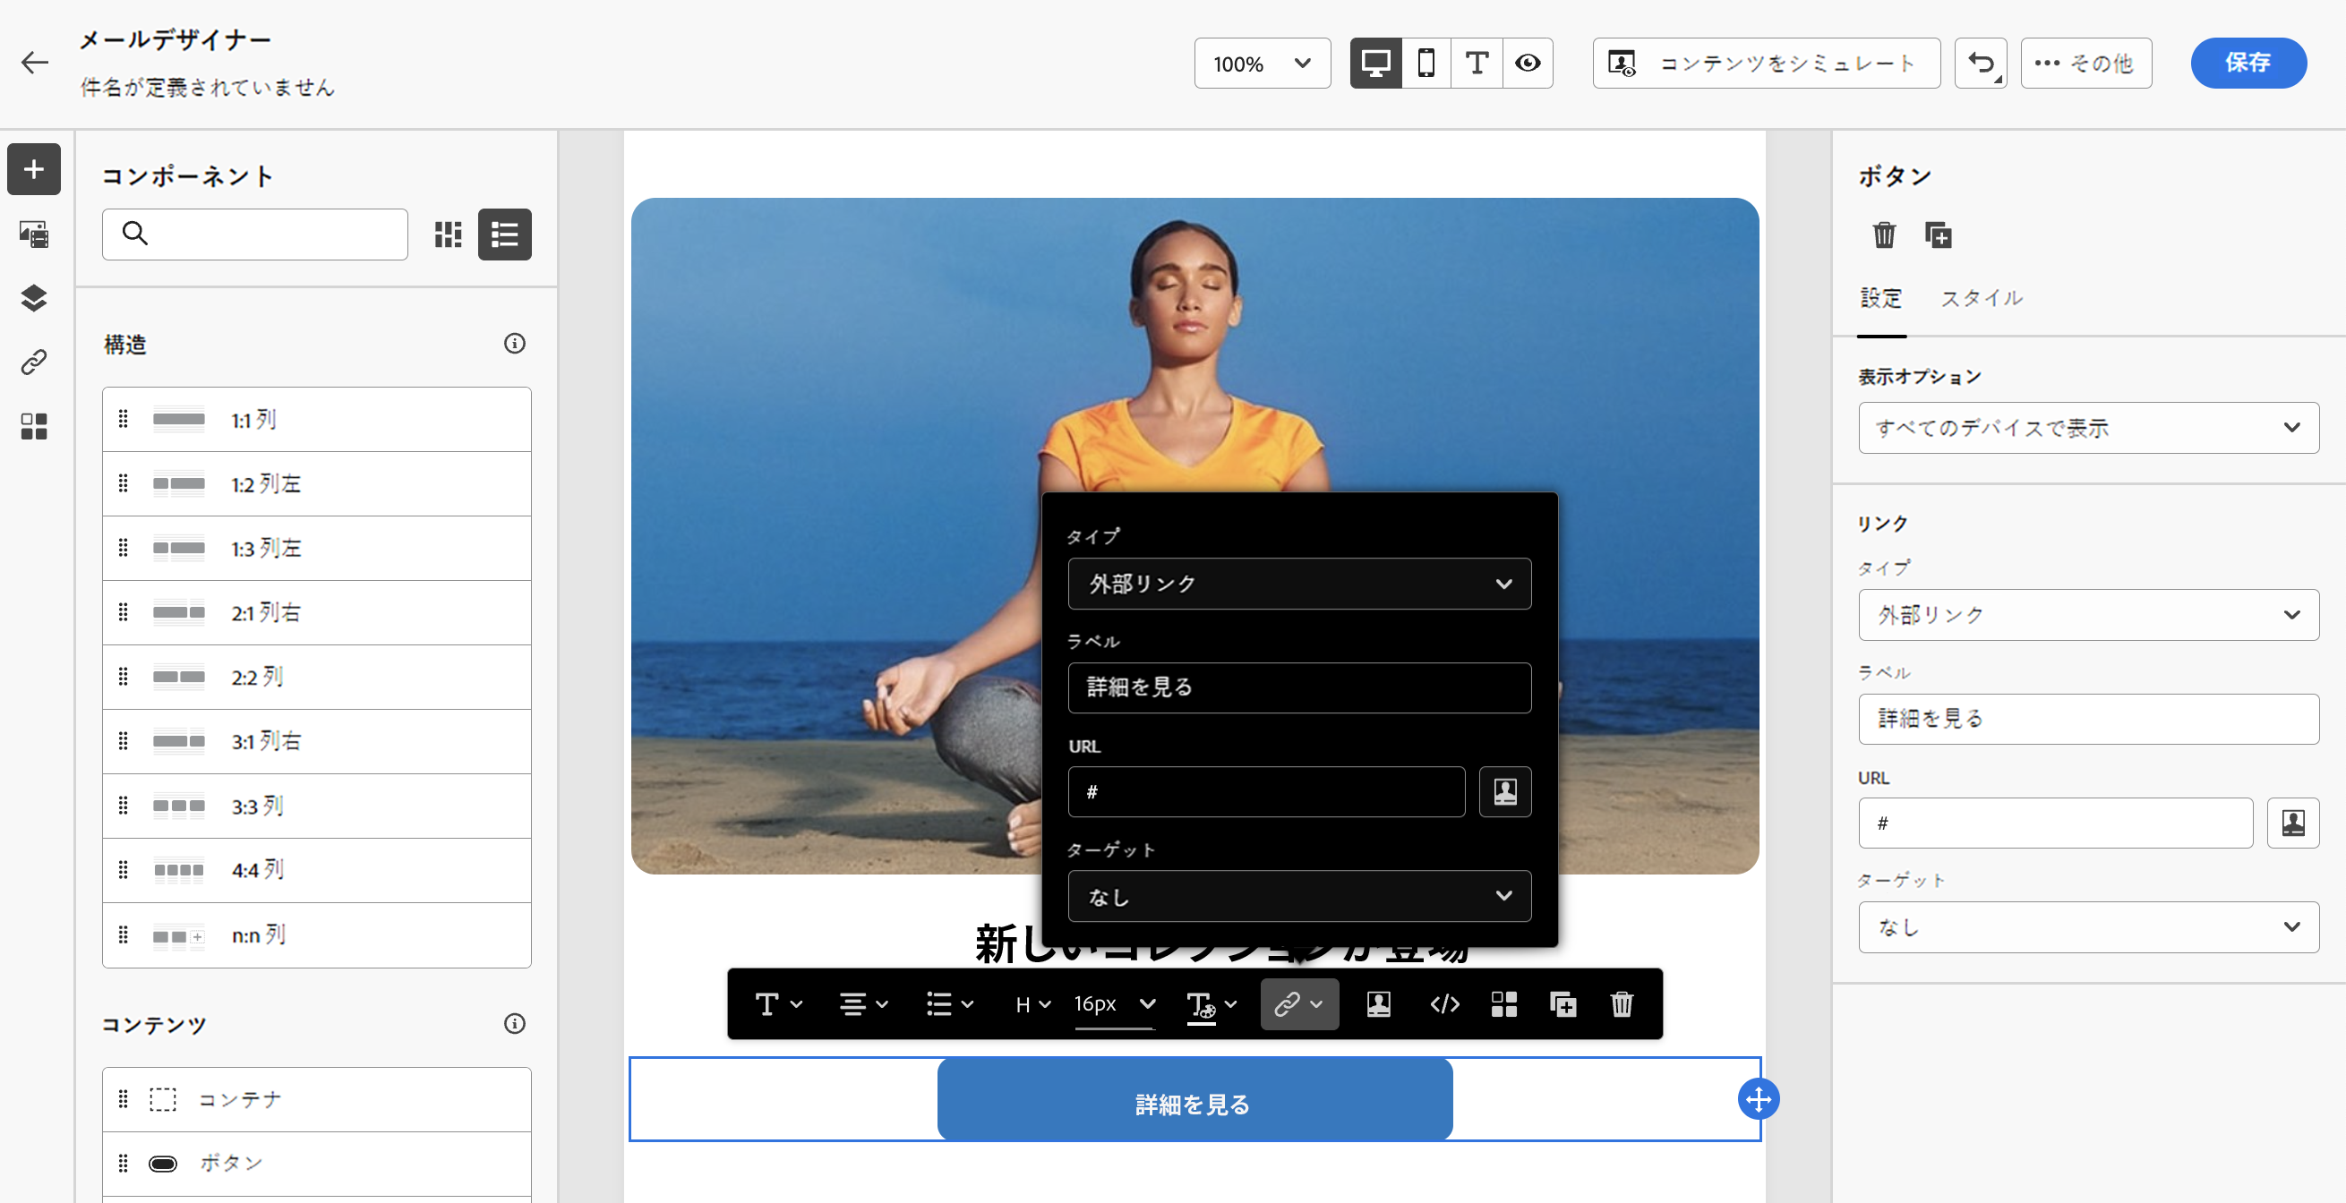Duplicate the button using the panel copy icon

pos(1937,235)
